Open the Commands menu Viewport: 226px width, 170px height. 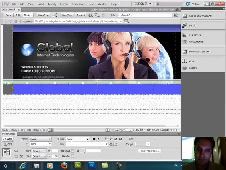(x=79, y=4)
